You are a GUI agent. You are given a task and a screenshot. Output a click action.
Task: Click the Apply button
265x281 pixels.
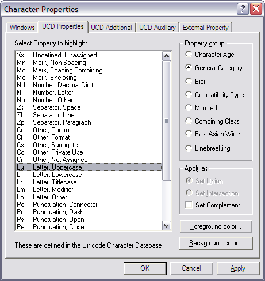click(x=238, y=268)
